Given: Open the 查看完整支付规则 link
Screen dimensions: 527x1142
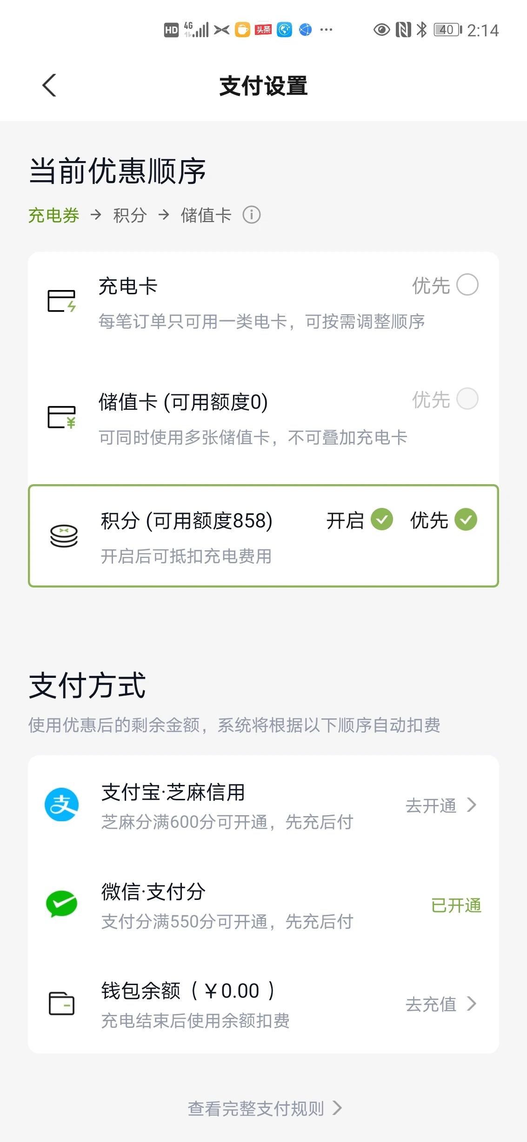Looking at the screenshot, I should click(256, 1108).
